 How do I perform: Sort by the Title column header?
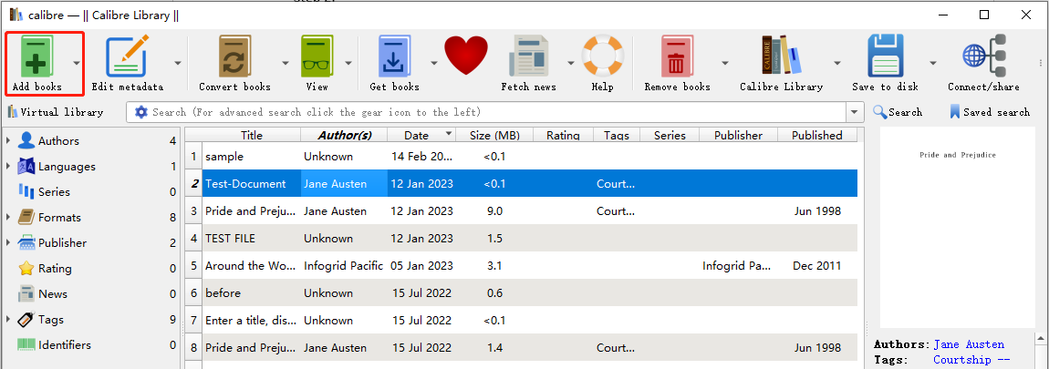point(252,135)
